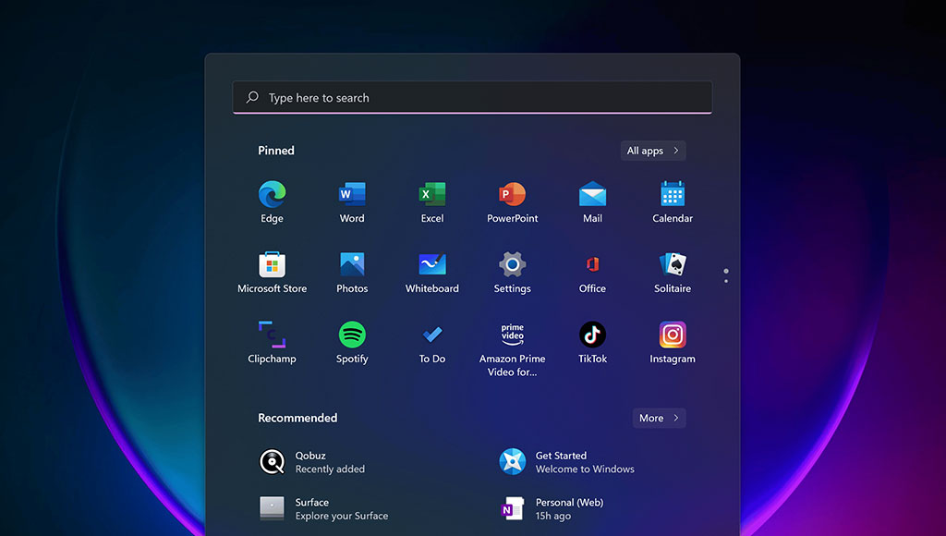Launch Whiteboard app
The image size is (946, 536).
(x=432, y=265)
